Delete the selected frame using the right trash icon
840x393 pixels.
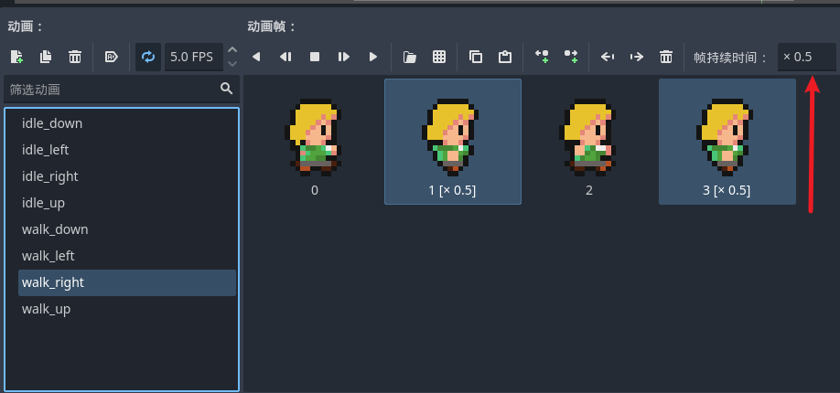(x=666, y=57)
